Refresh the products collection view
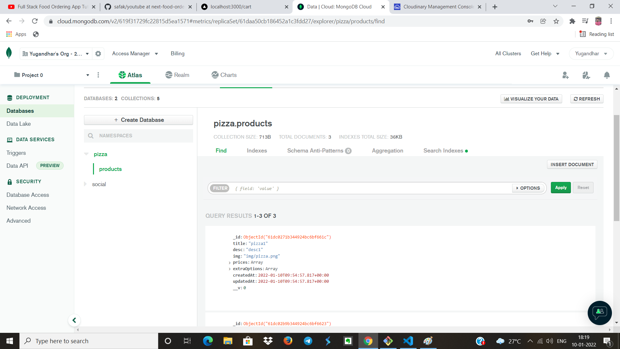620x349 pixels. (x=587, y=99)
